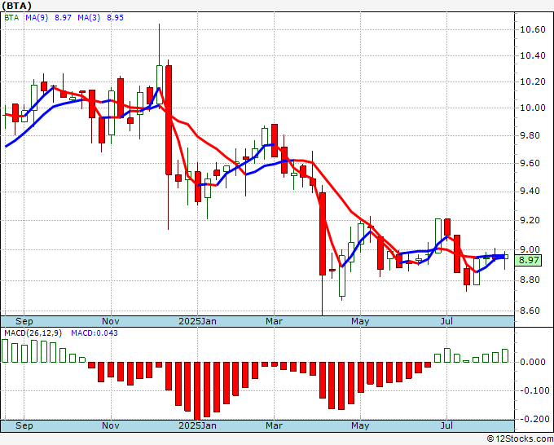Click the MACD:0.043 value label
Image resolution: width=554 pixels, height=445 pixels.
point(95,333)
